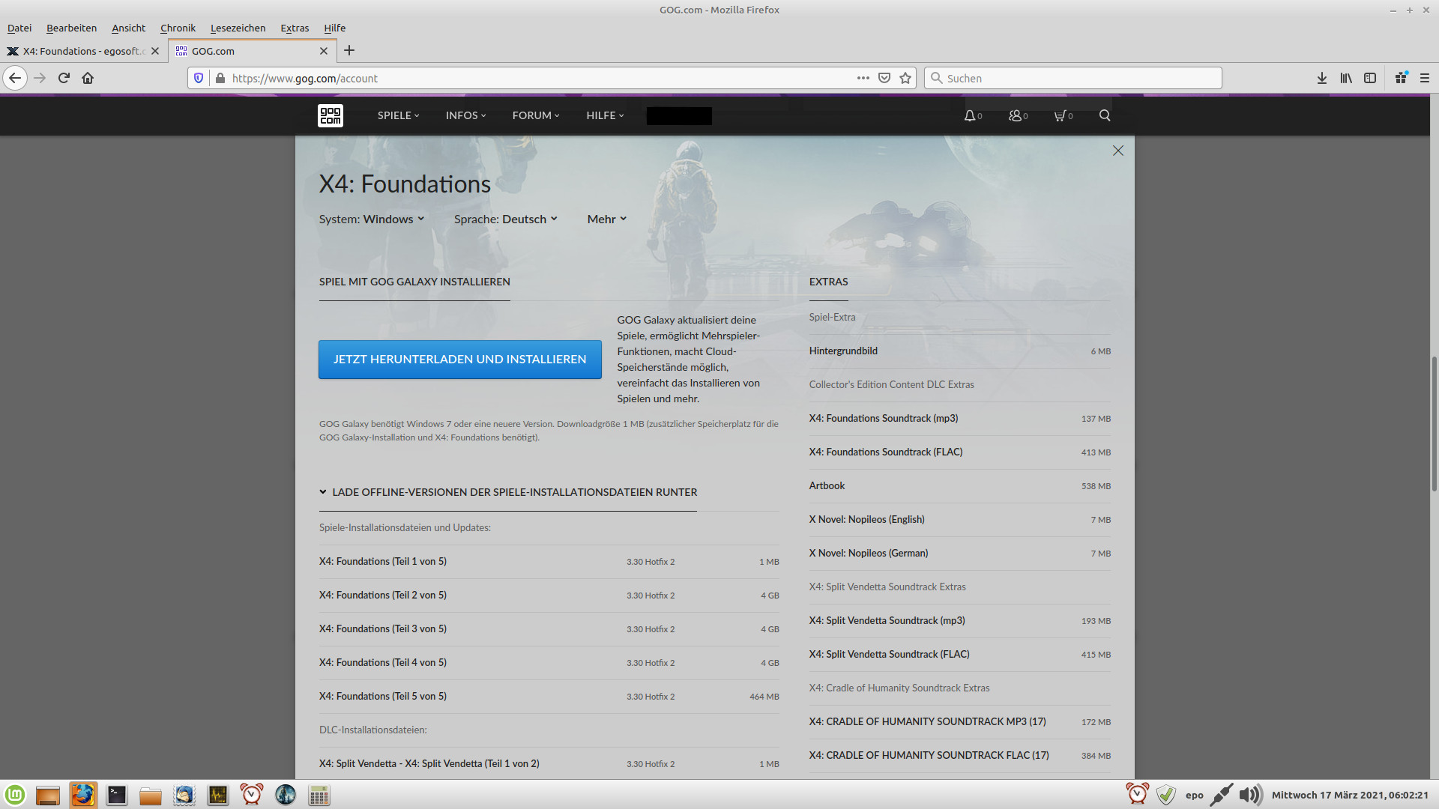Open the Datei menu

pyautogui.click(x=19, y=28)
